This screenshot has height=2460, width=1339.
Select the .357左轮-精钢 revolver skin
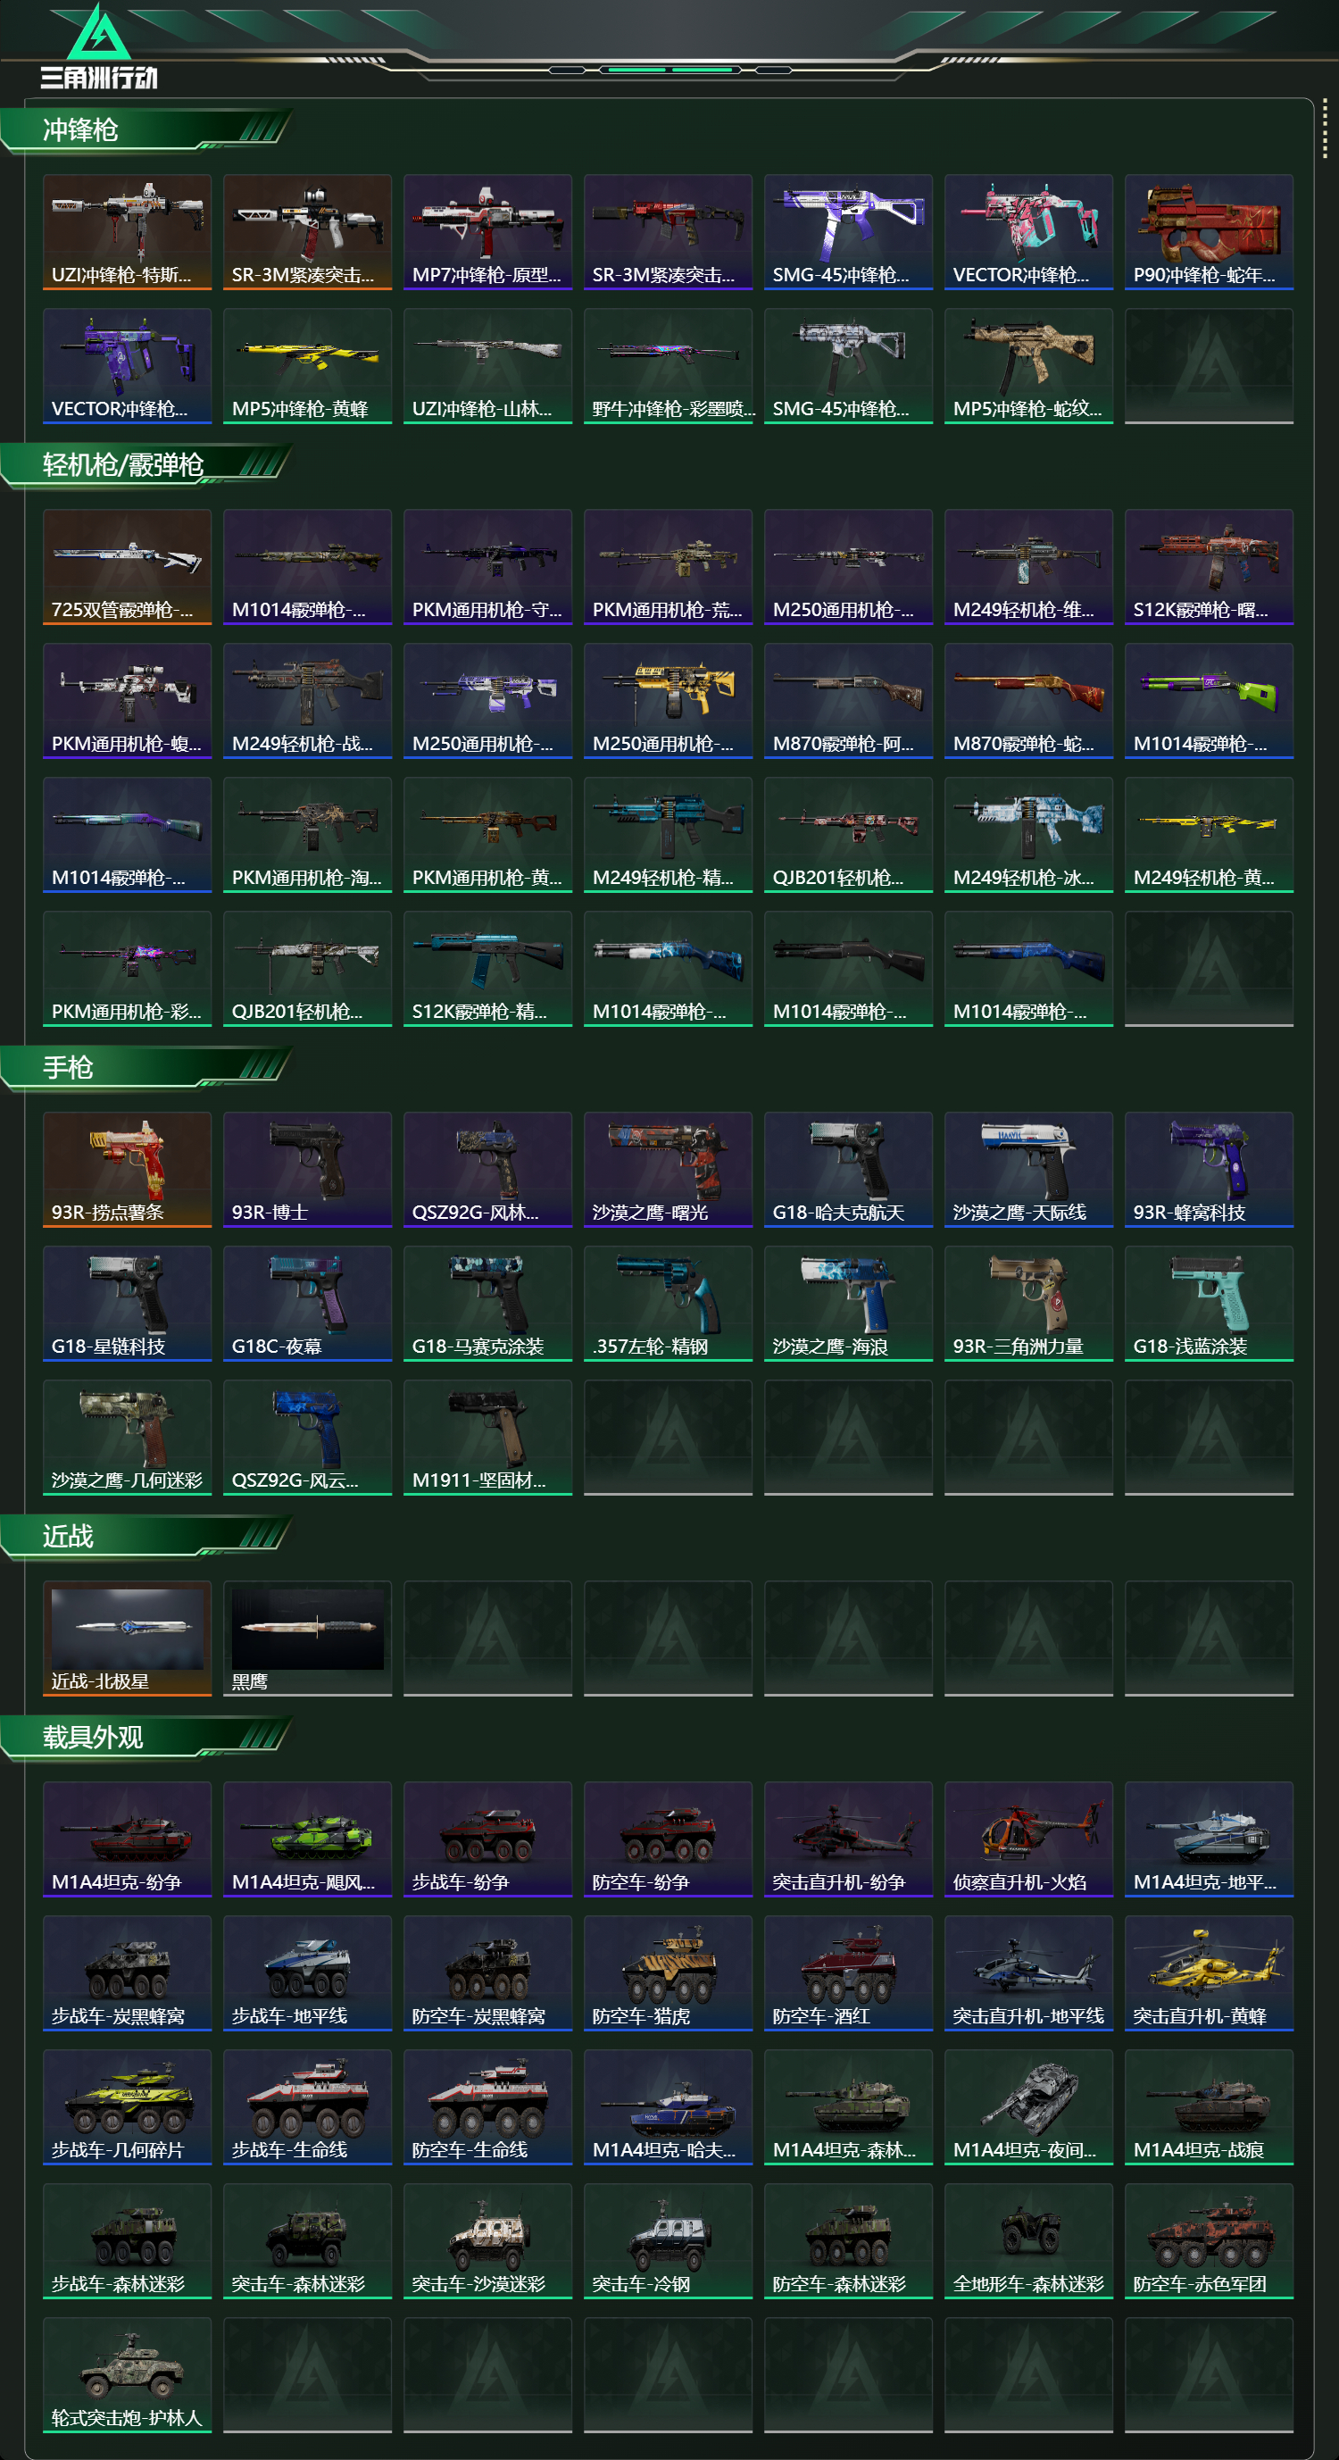coord(668,1303)
